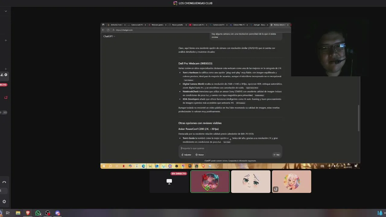
Task: Select the 'Review cámara' ChatGPT tab
Action: coord(279,25)
